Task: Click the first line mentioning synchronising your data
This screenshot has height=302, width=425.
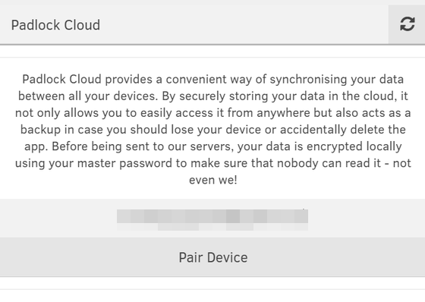Action: pyautogui.click(x=213, y=80)
